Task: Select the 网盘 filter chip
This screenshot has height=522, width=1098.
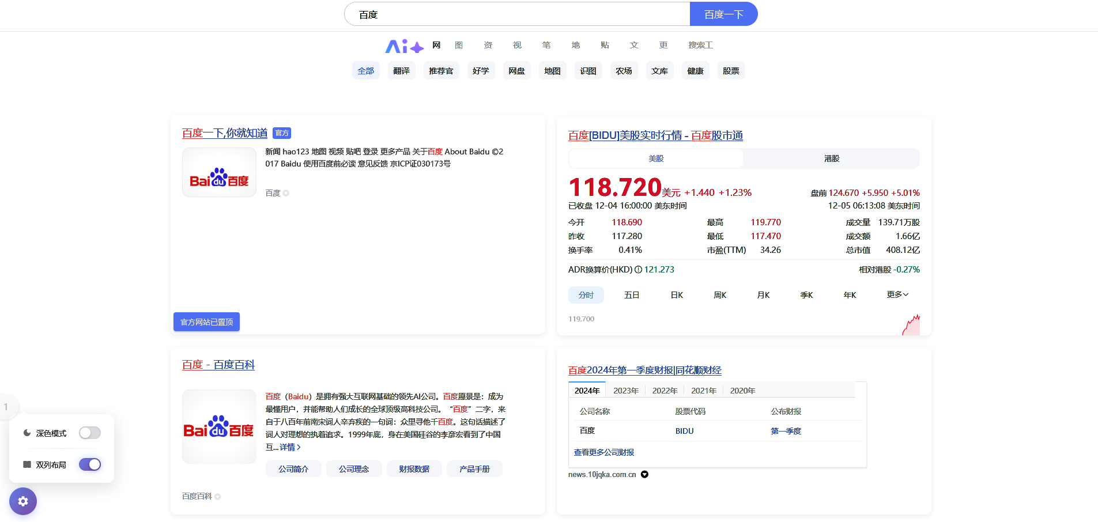Action: click(516, 71)
